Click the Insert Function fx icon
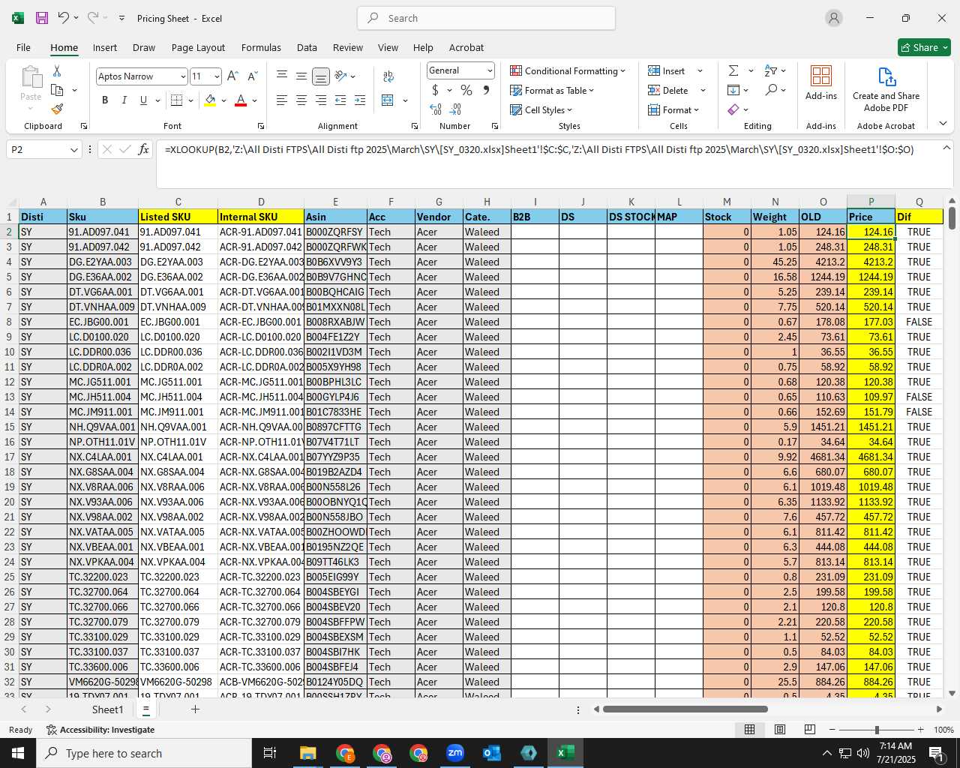This screenshot has height=768, width=960. (x=144, y=149)
